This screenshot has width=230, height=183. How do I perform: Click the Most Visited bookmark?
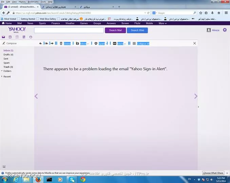tap(8, 19)
